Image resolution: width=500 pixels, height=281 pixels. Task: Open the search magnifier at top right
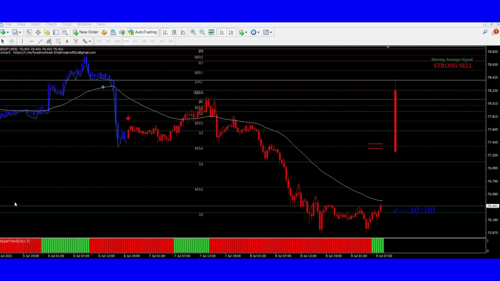485,32
